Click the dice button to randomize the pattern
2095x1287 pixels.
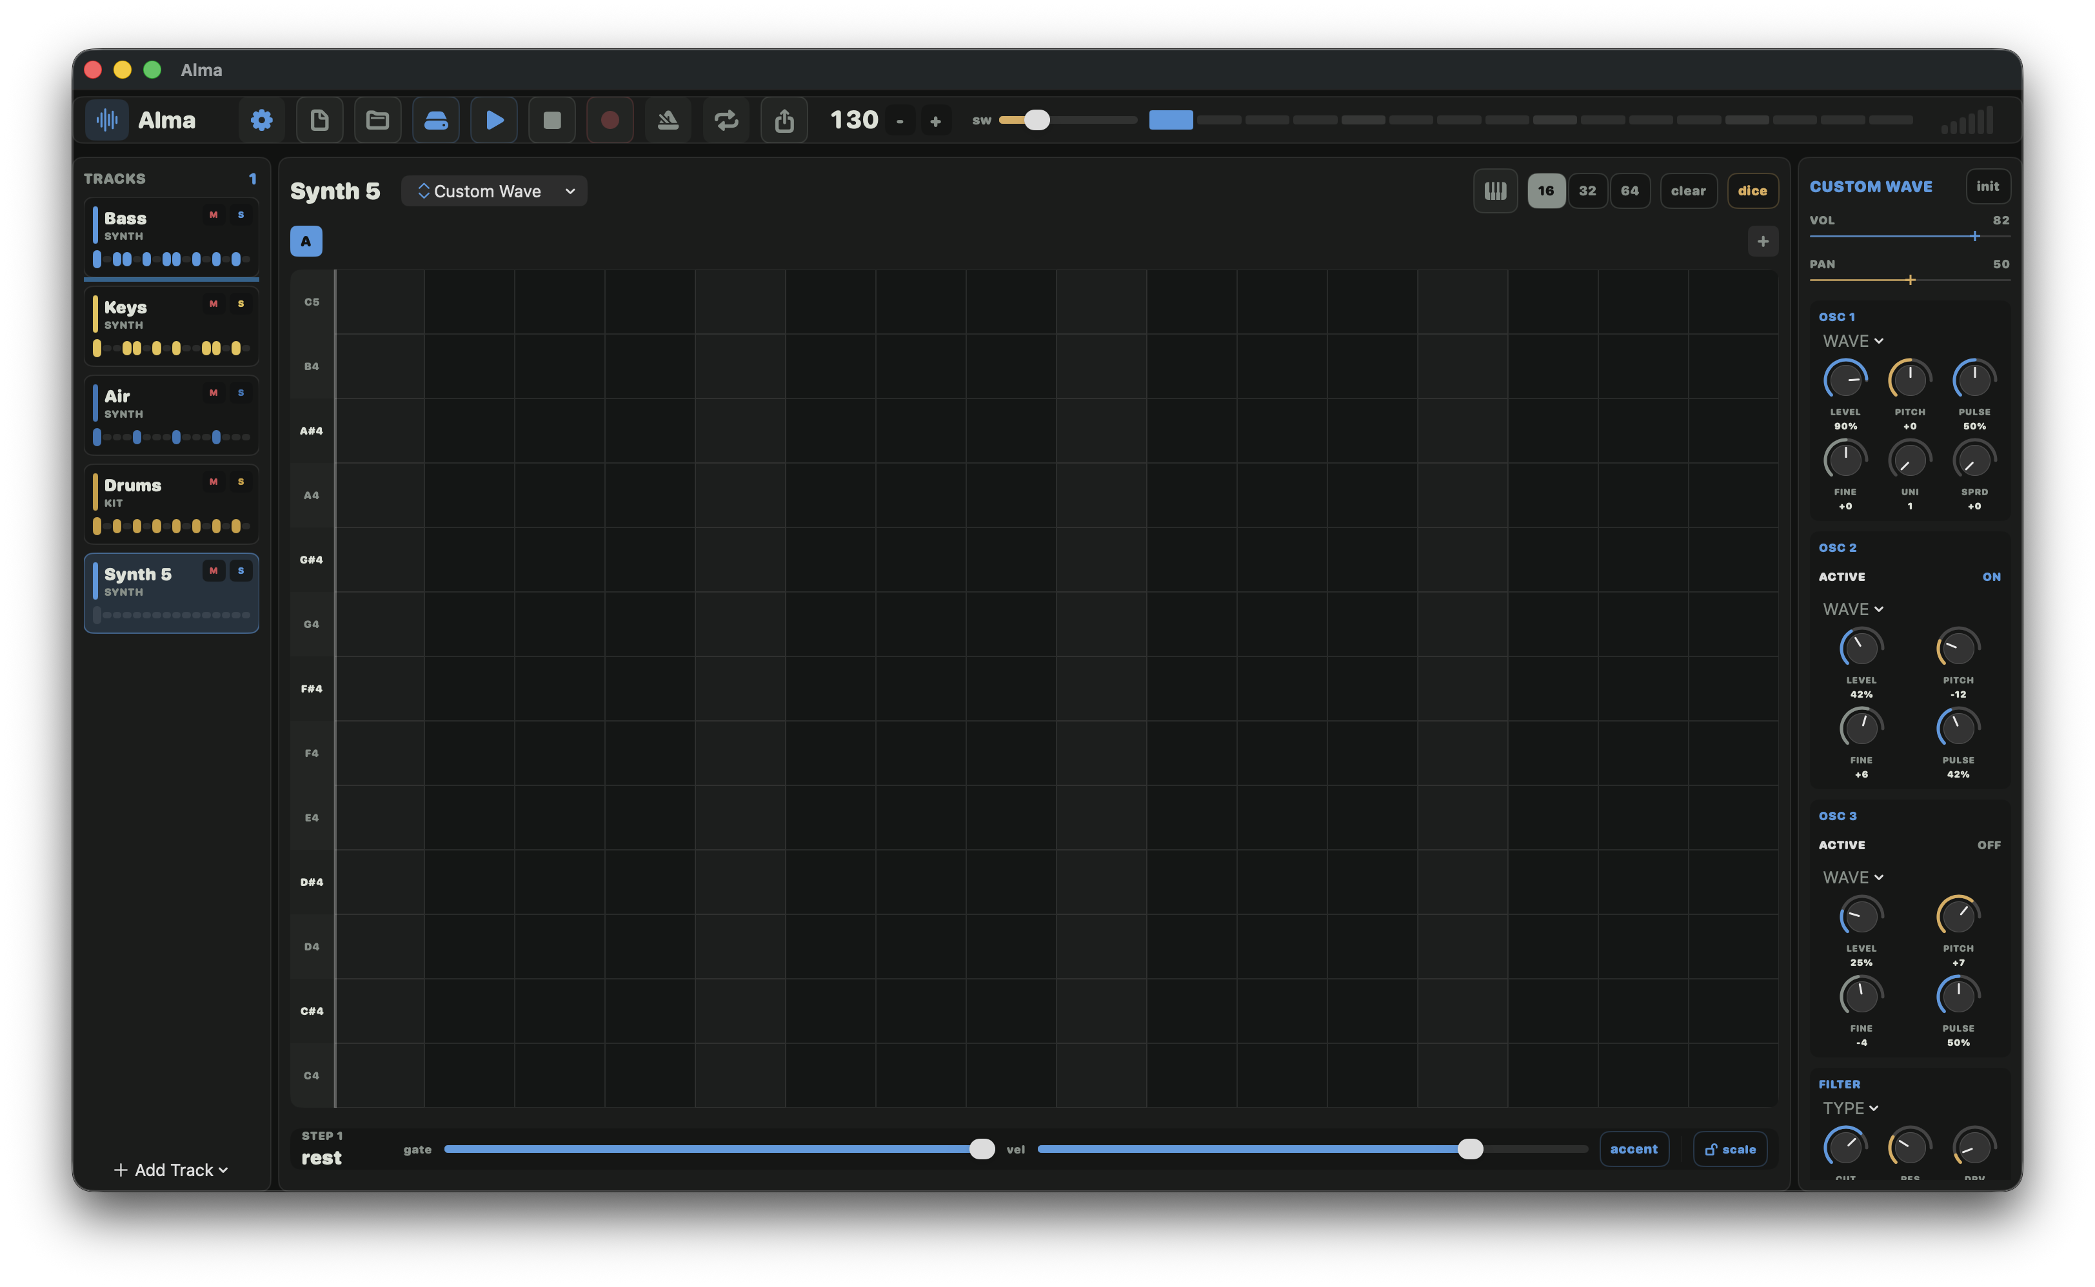click(1752, 191)
